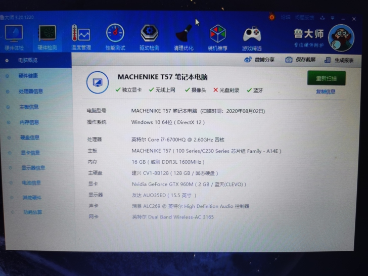This screenshot has height=276, width=368.
Task: Click the 电脑型号 value with scan date
Action: tap(198, 111)
